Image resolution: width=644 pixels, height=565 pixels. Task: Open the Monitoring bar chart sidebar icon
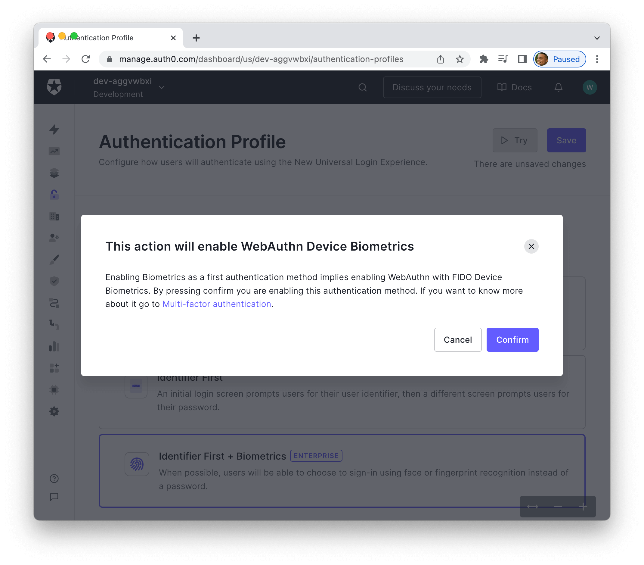[x=54, y=346]
